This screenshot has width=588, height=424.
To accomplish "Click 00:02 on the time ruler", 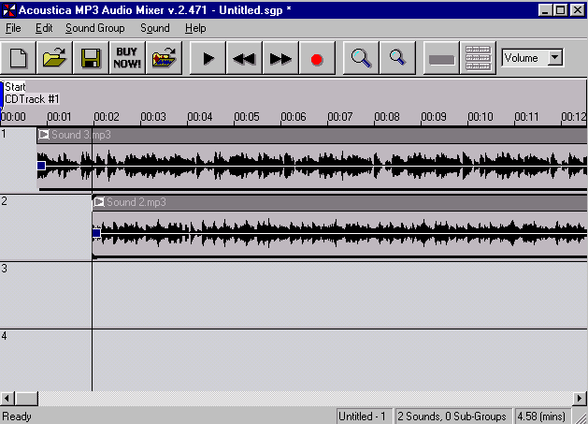I will (107, 117).
